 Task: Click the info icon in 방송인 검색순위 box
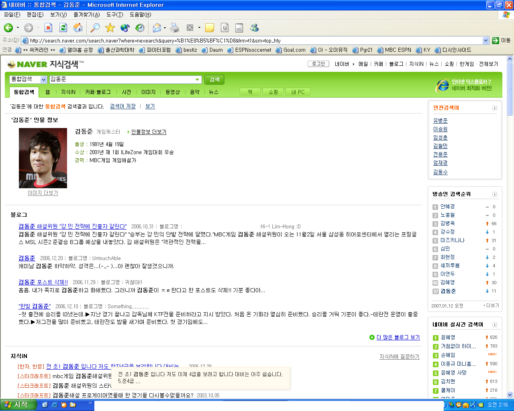point(495,194)
